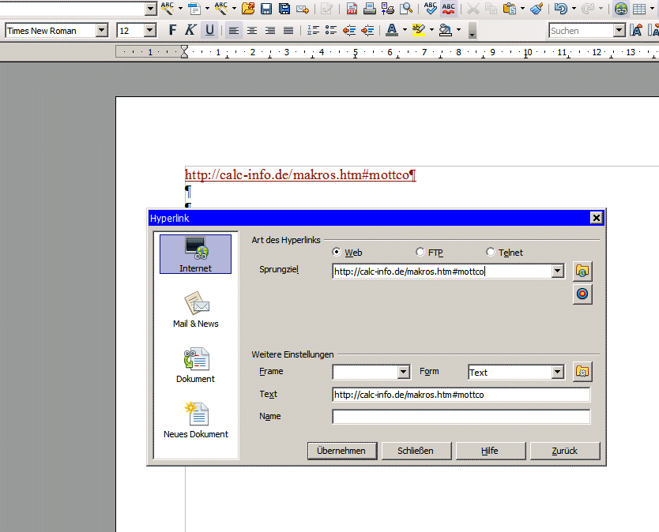
Task: Select the Web radio button
Action: tap(337, 253)
